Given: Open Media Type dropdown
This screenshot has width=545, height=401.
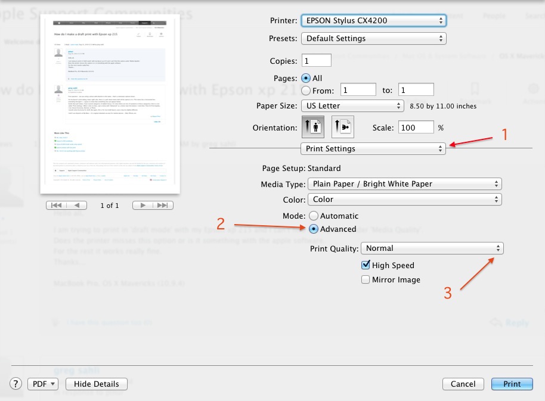Looking at the screenshot, I should (405, 184).
